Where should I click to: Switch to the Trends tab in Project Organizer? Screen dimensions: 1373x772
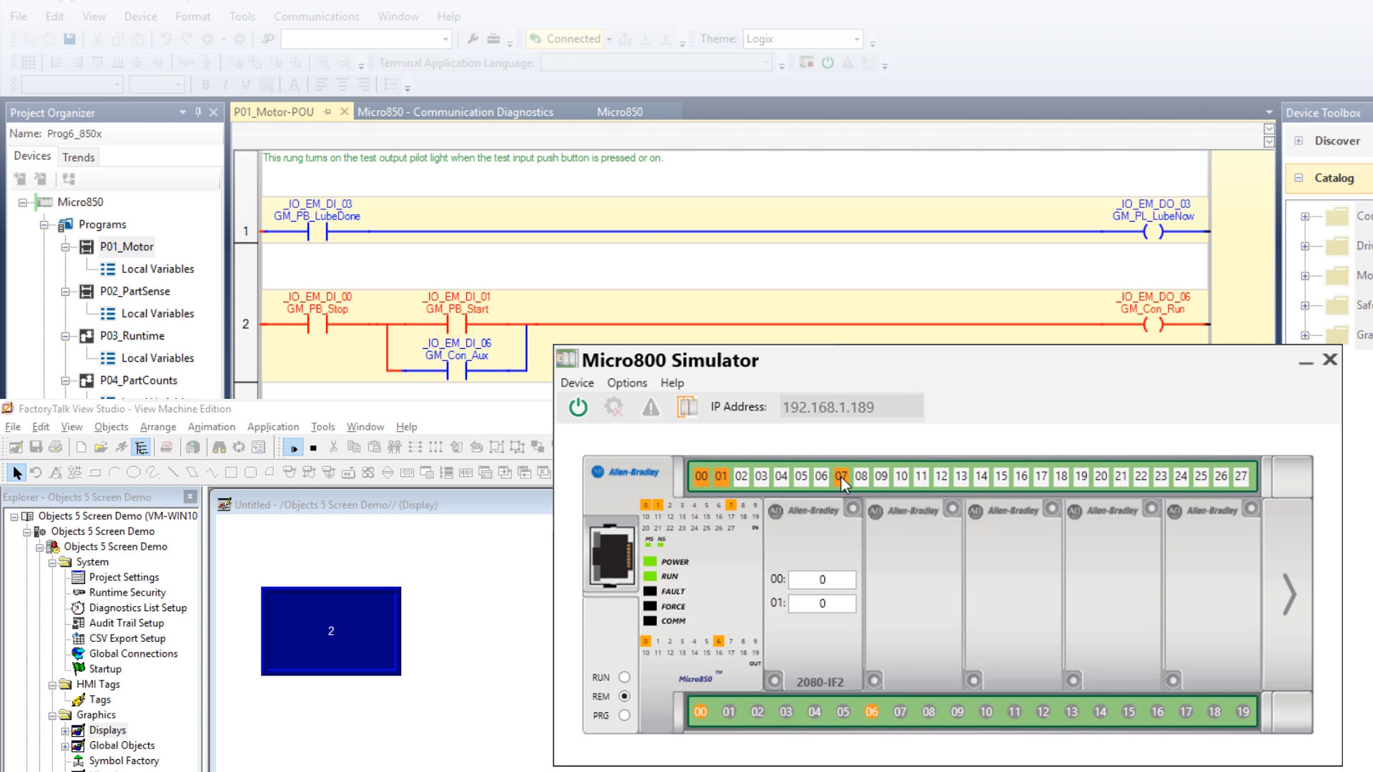pyautogui.click(x=78, y=157)
